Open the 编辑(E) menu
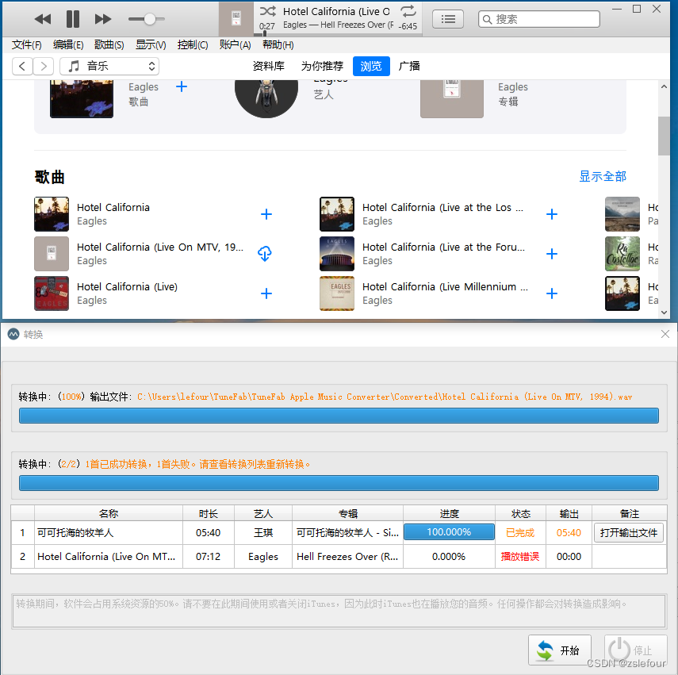This screenshot has width=678, height=675. pyautogui.click(x=68, y=45)
